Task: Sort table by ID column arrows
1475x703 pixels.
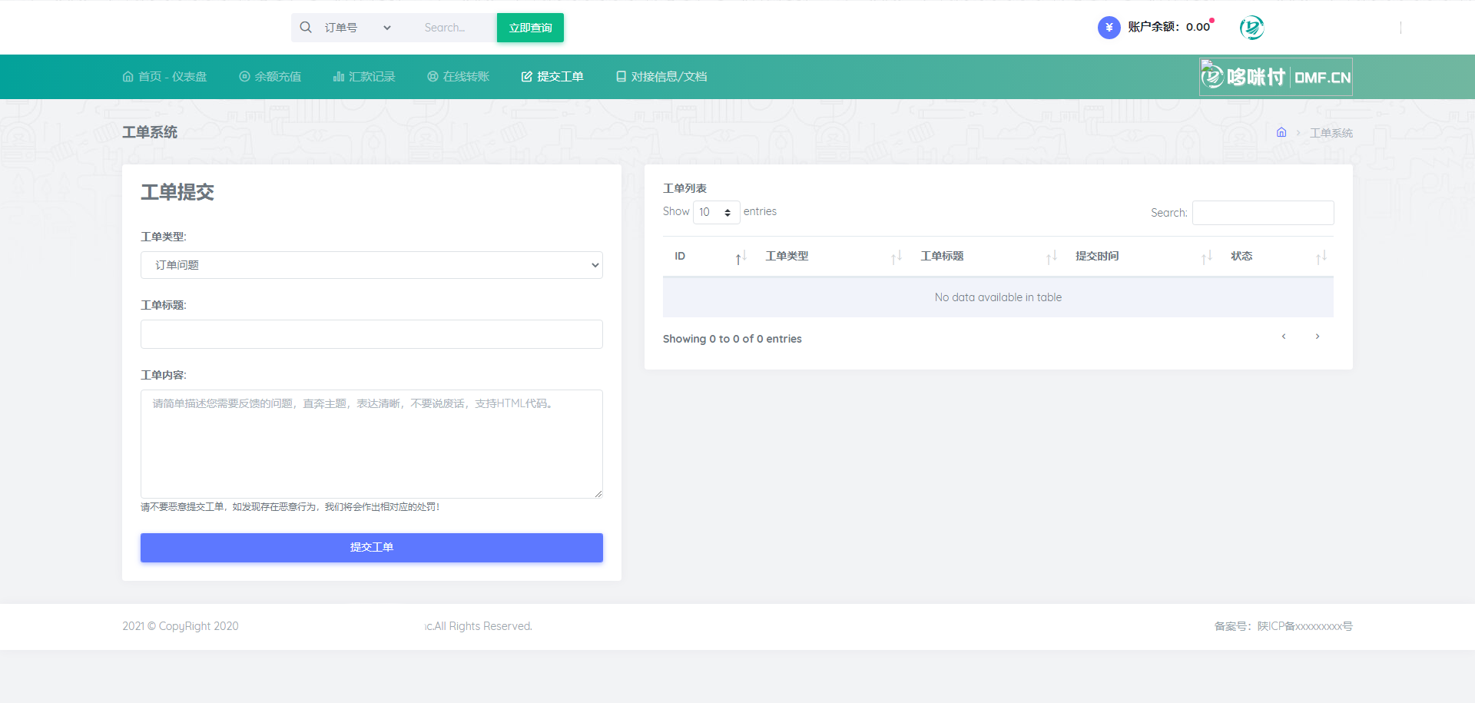Action: click(x=741, y=257)
